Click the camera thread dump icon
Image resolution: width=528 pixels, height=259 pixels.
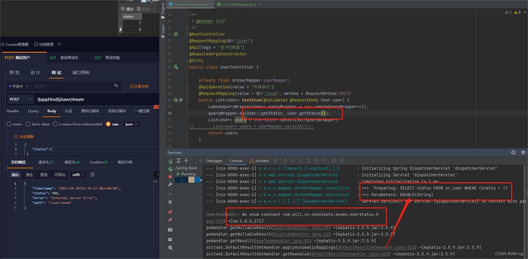point(170,230)
